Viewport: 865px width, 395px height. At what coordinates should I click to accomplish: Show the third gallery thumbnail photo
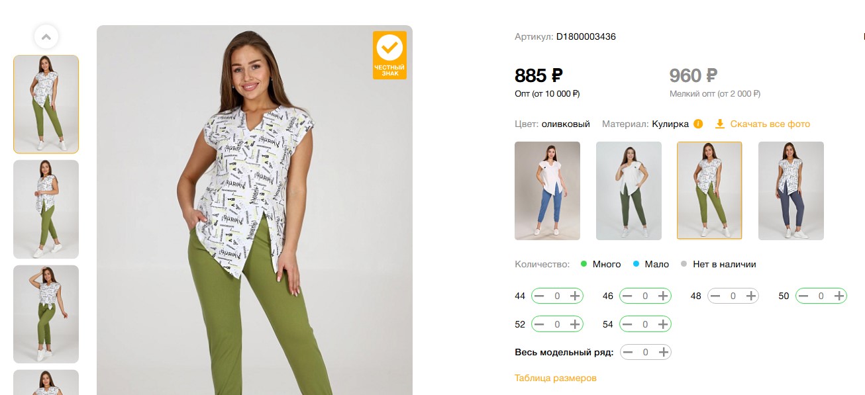click(46, 314)
